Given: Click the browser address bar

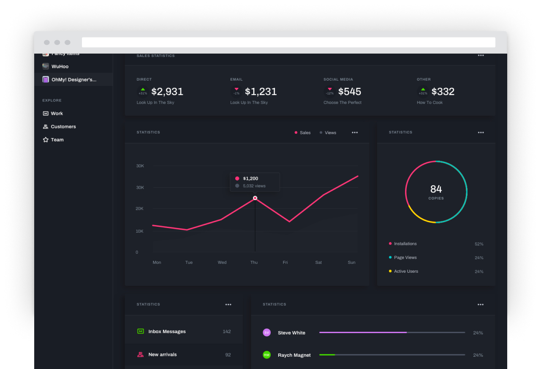Looking at the screenshot, I should (x=288, y=42).
